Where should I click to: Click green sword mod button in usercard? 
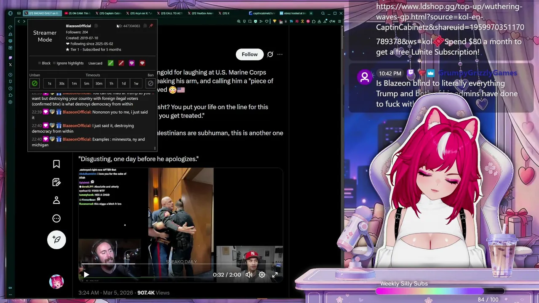110,63
